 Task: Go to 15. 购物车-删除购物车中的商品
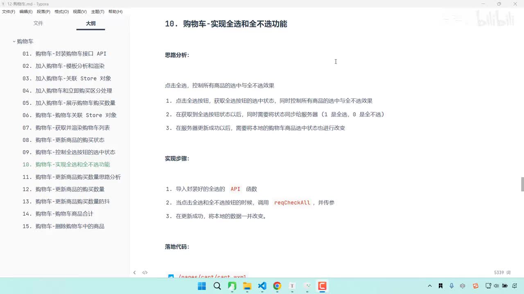click(x=63, y=226)
